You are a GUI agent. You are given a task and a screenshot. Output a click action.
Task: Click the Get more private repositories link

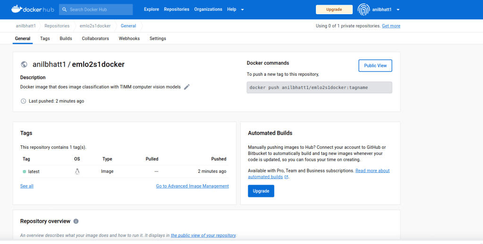tap(391, 26)
